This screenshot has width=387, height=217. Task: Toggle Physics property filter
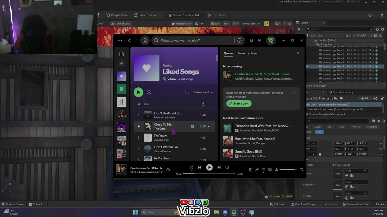tap(356, 127)
